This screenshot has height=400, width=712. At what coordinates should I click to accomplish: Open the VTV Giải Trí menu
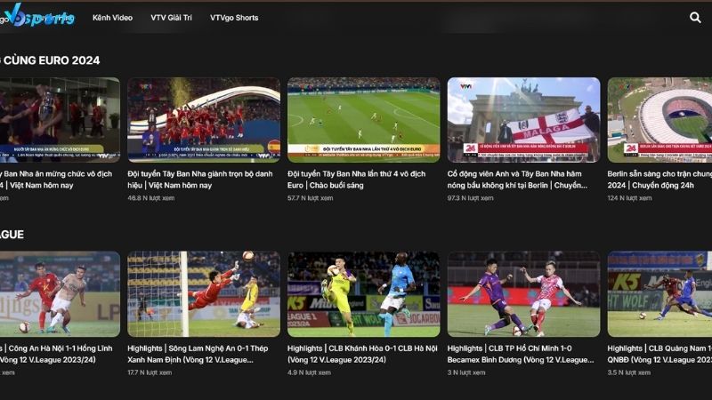coord(171,18)
